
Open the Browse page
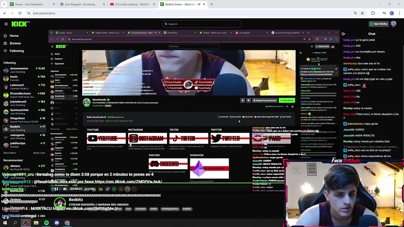click(15, 43)
